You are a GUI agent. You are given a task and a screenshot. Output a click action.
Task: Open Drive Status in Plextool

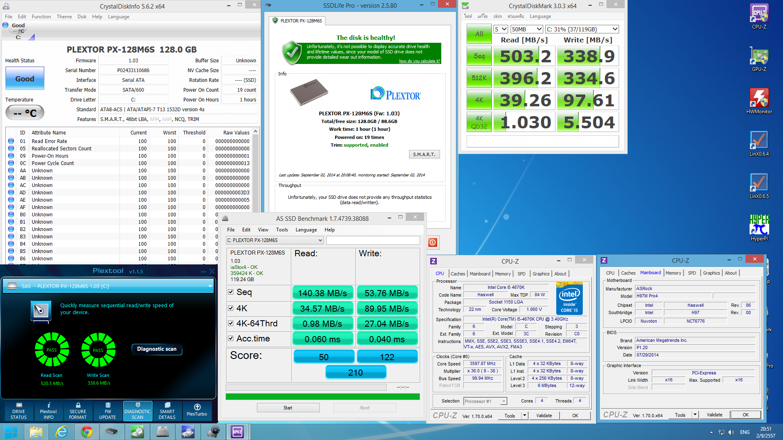point(18,410)
